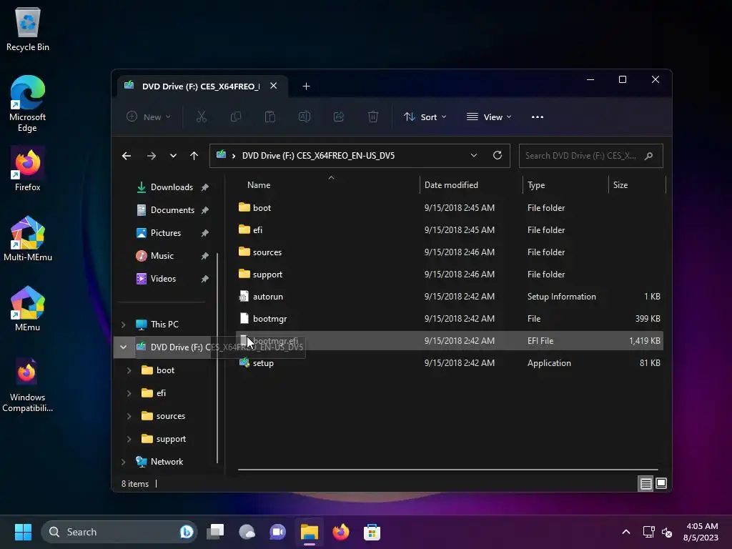Select Microsoft Edge desktop shortcut
This screenshot has height=549, width=732.
pyautogui.click(x=28, y=104)
